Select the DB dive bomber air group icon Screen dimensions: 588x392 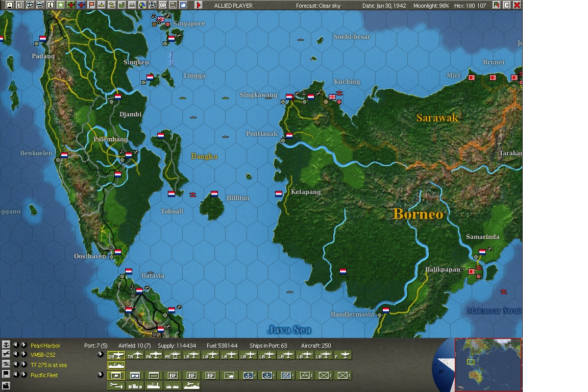[x=116, y=355]
